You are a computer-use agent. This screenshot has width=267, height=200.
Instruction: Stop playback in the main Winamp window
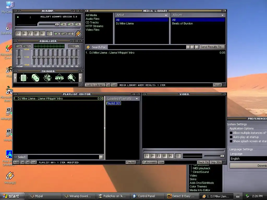click(36, 34)
